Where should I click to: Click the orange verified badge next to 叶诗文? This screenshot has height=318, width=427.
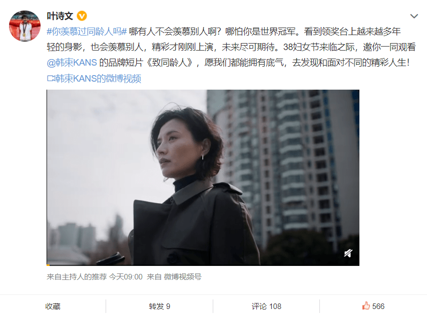point(82,16)
